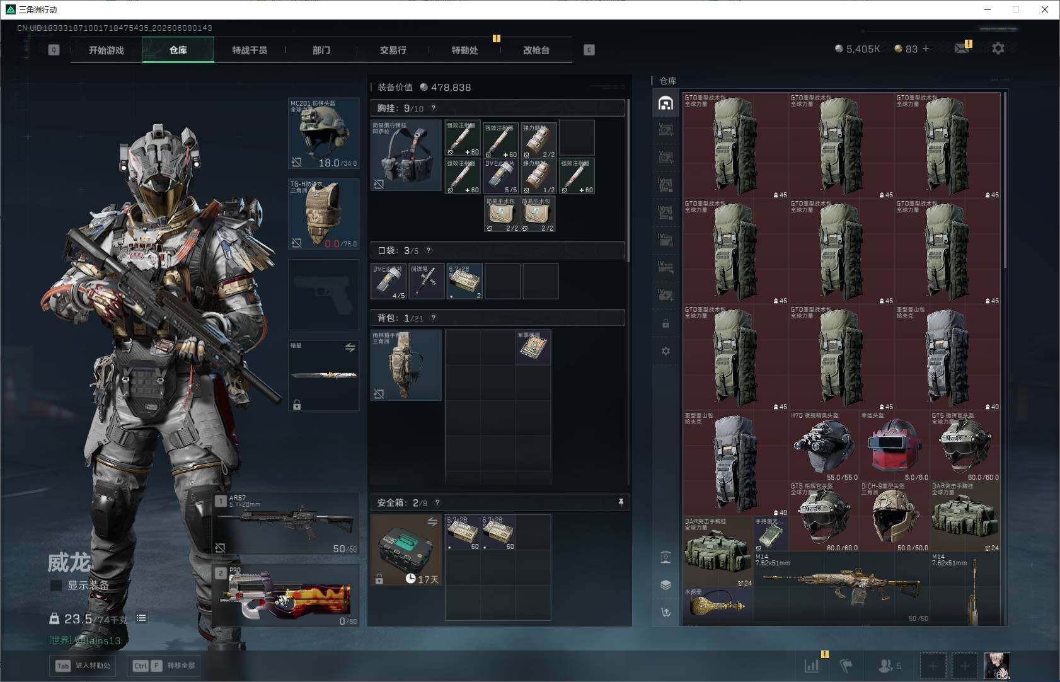Click the plus beside the 83 currency
Screen dimensions: 1060x682
pos(926,49)
